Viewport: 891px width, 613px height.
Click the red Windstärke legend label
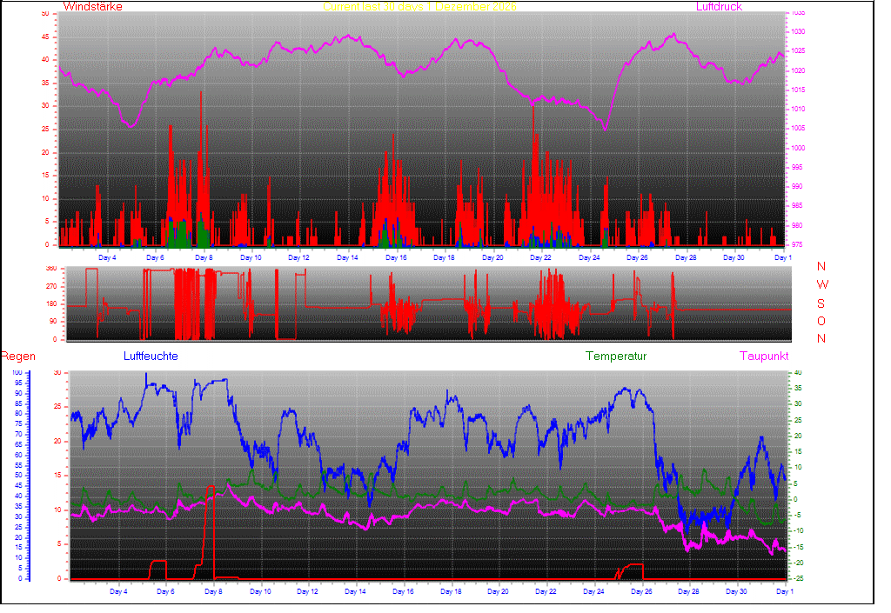pyautogui.click(x=93, y=7)
